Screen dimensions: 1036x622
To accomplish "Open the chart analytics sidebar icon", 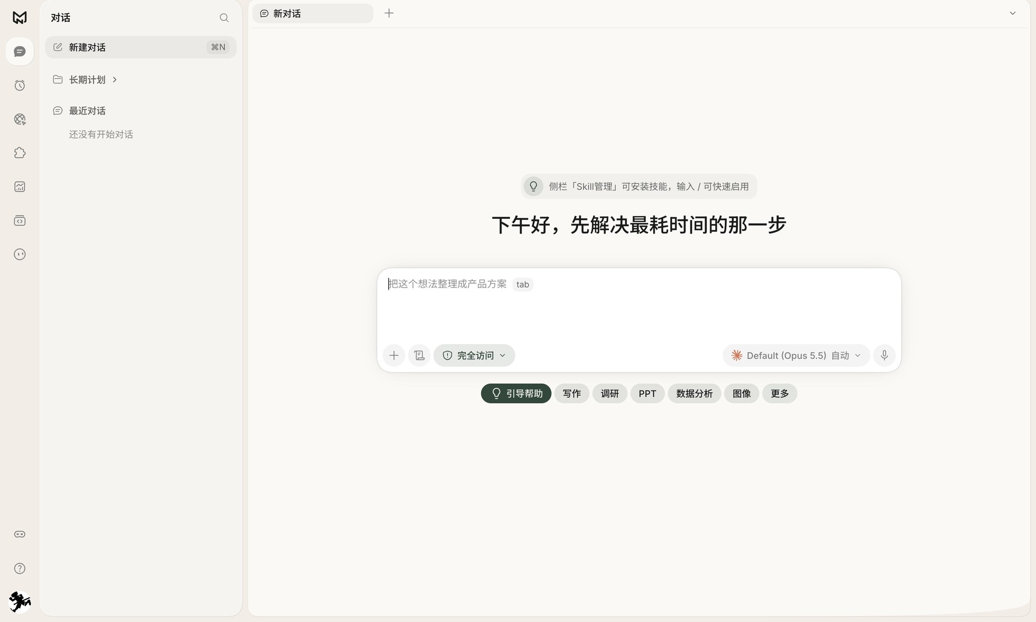I will coord(20,187).
